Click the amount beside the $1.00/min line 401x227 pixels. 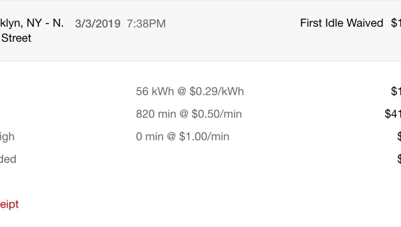399,136
